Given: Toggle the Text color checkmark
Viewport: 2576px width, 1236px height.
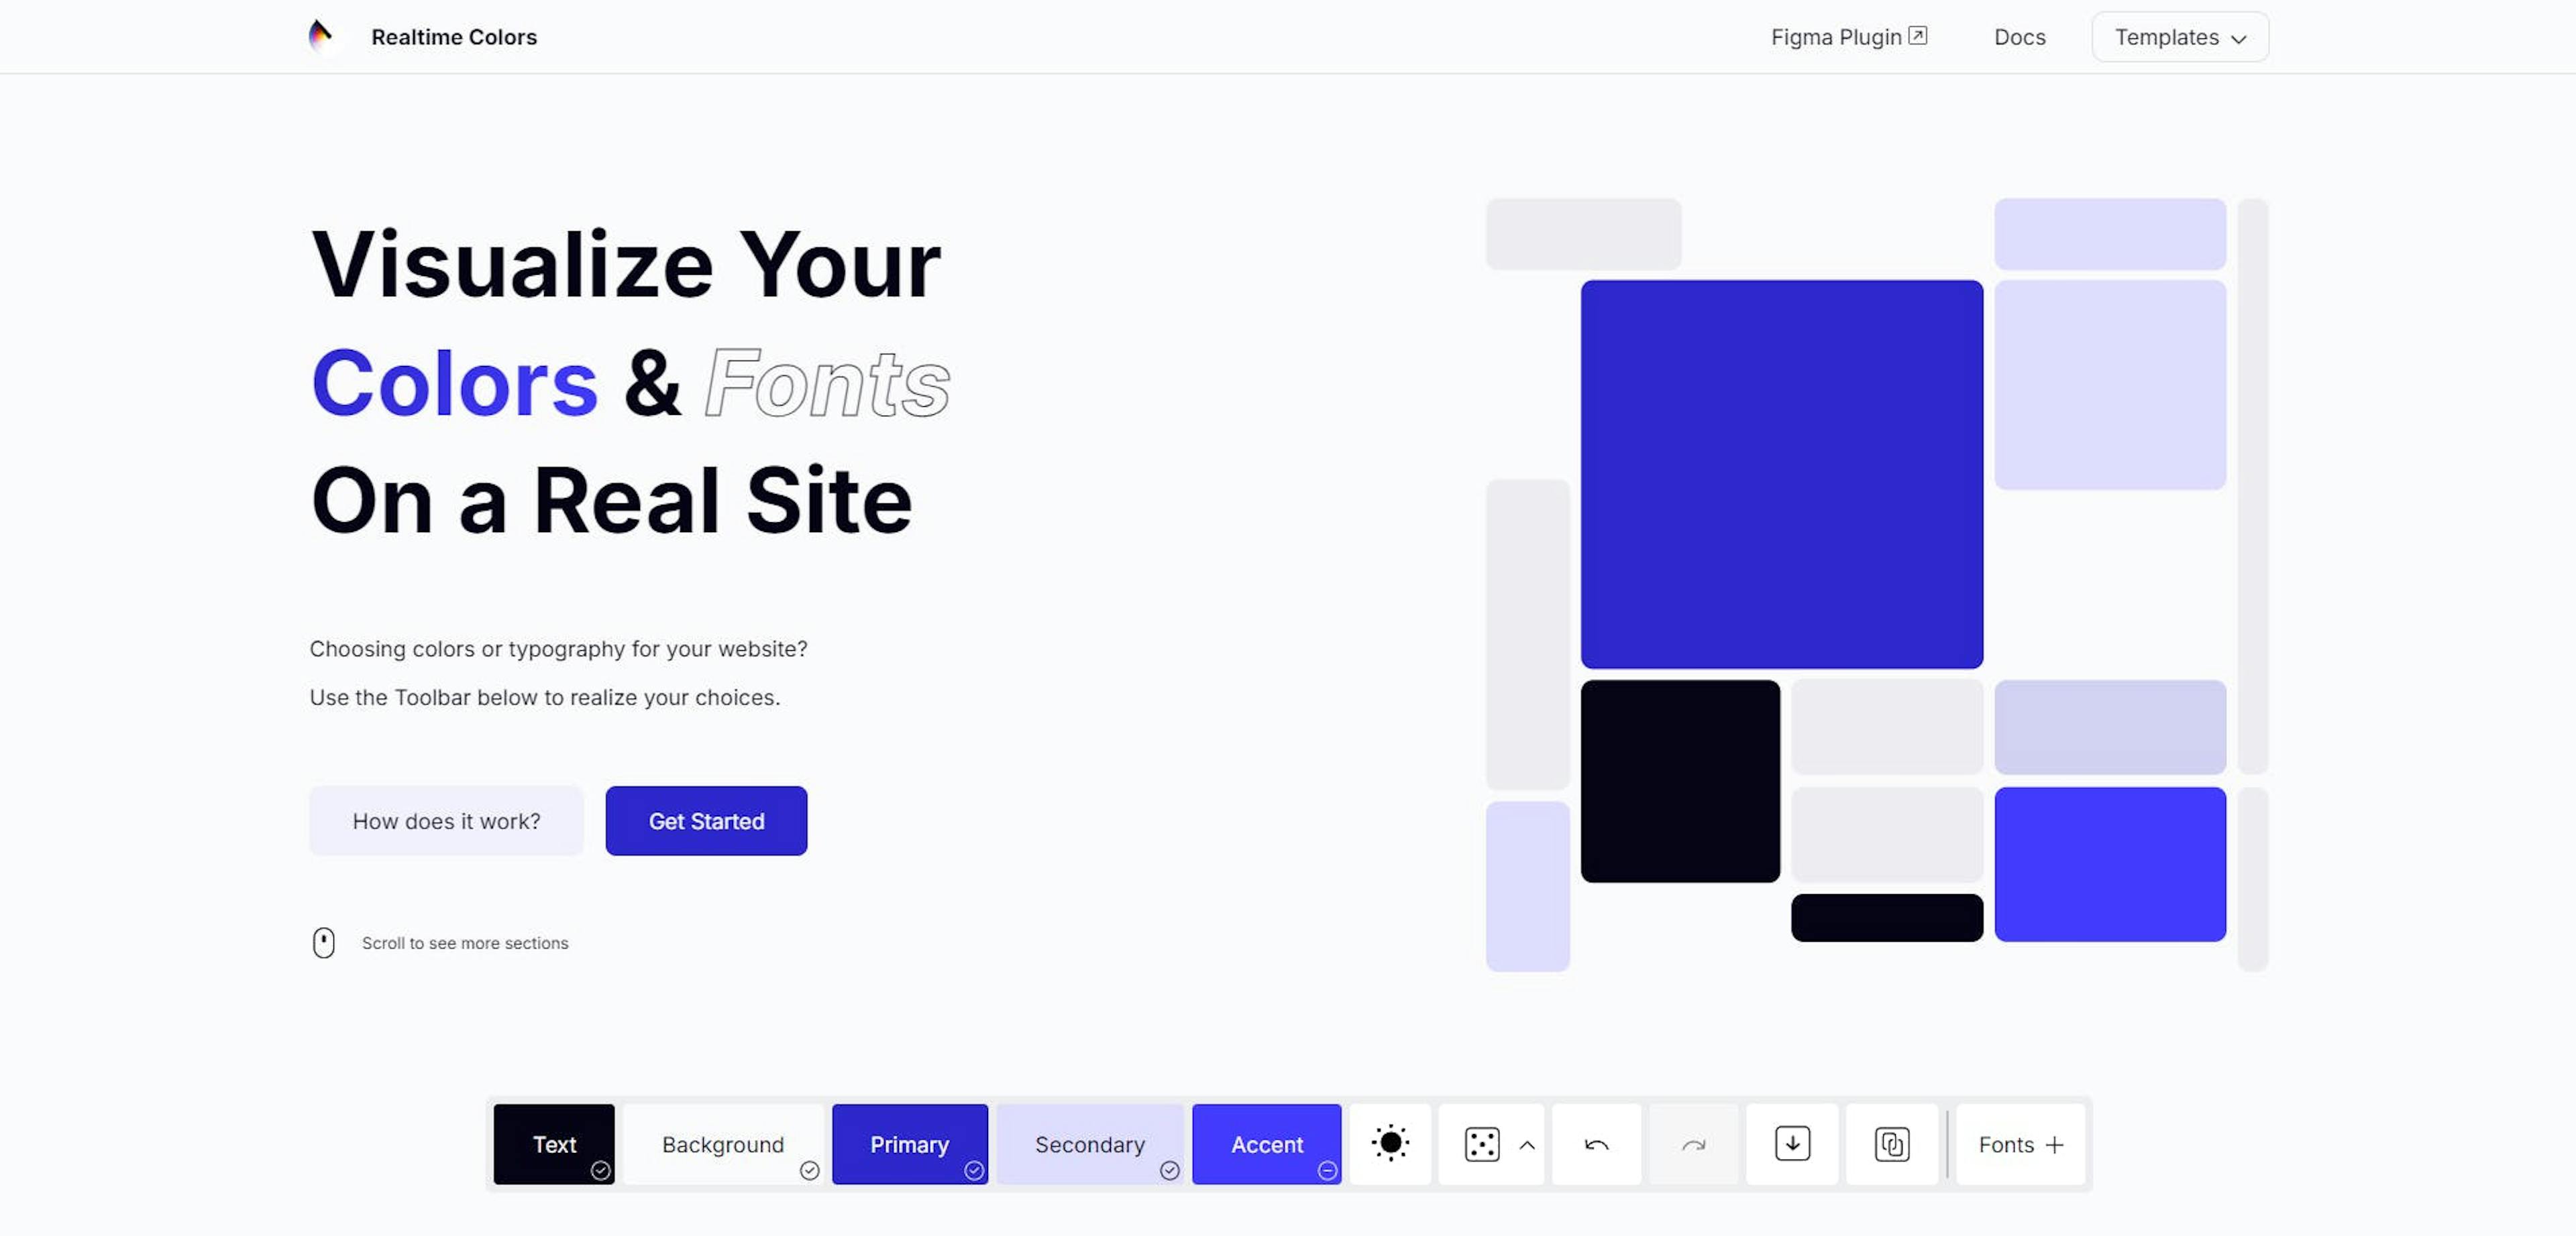Looking at the screenshot, I should click(x=601, y=1170).
